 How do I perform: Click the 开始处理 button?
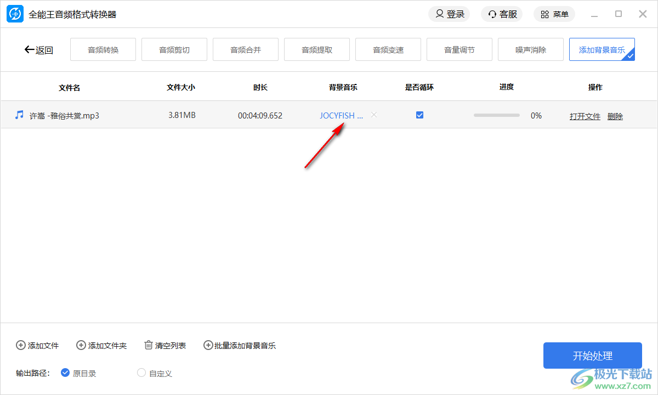click(593, 356)
